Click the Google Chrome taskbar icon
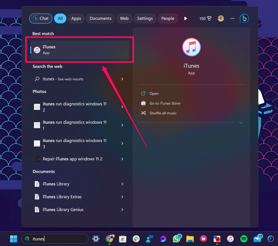This screenshot has height=246, width=278. coord(109,239)
